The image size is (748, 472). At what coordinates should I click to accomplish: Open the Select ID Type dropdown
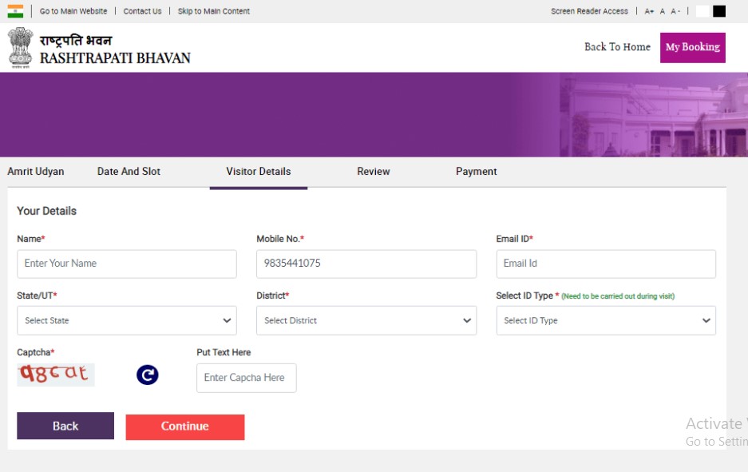click(606, 320)
